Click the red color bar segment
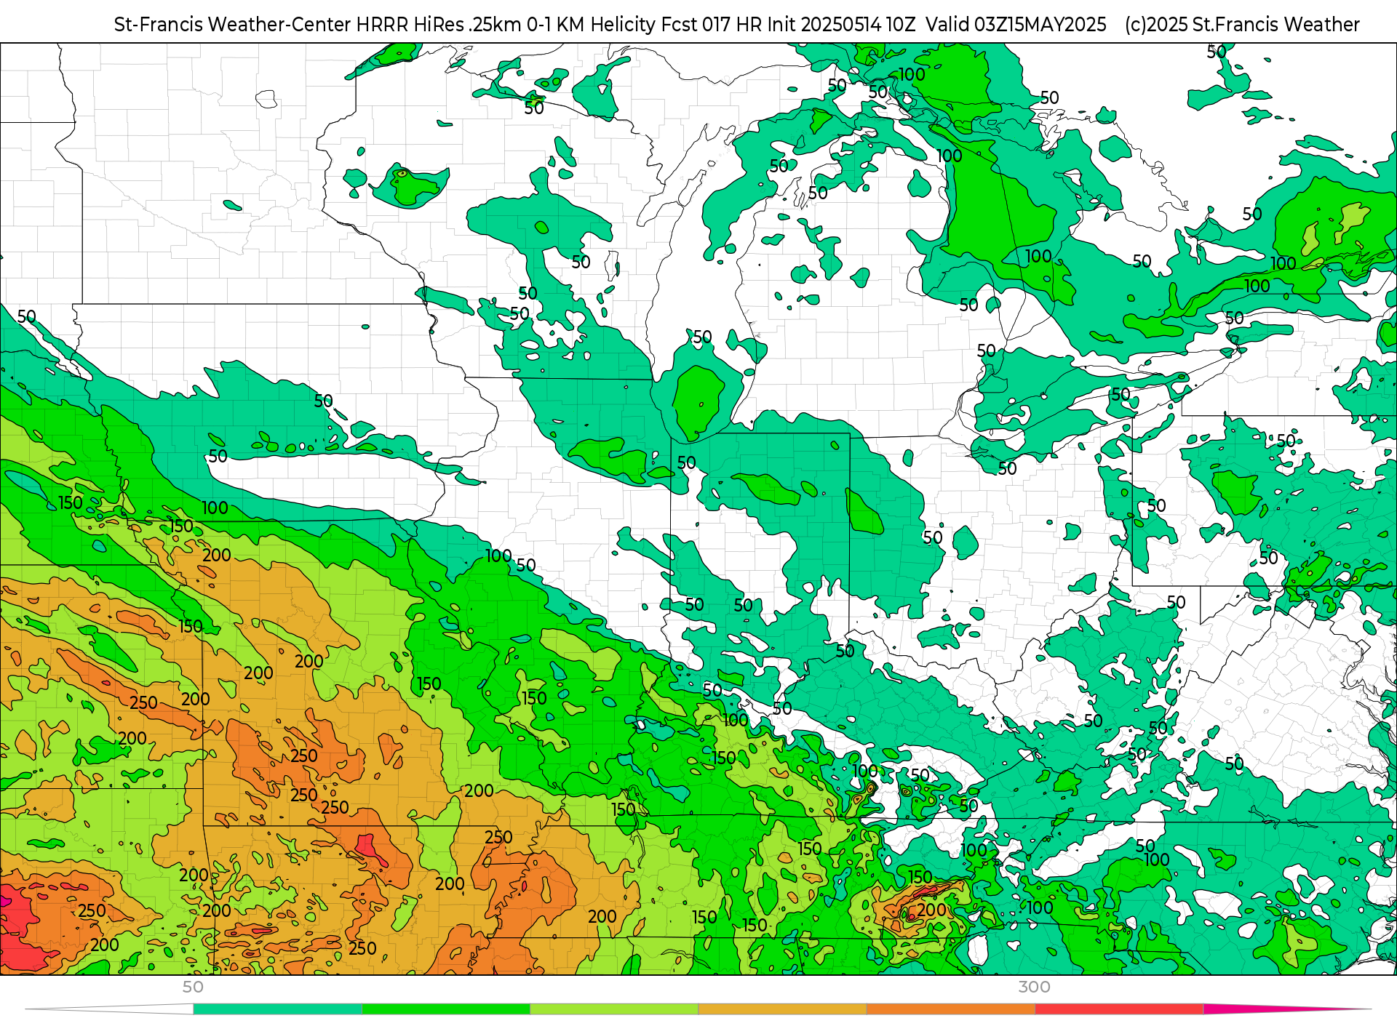The width and height of the screenshot is (1397, 1018). (1118, 1009)
